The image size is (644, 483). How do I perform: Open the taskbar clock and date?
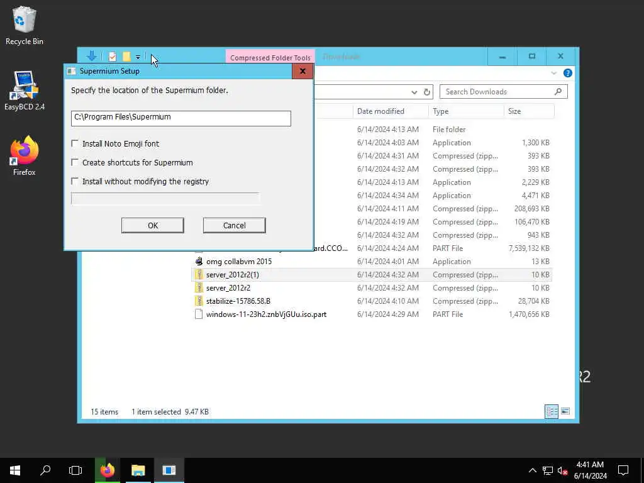(x=590, y=470)
